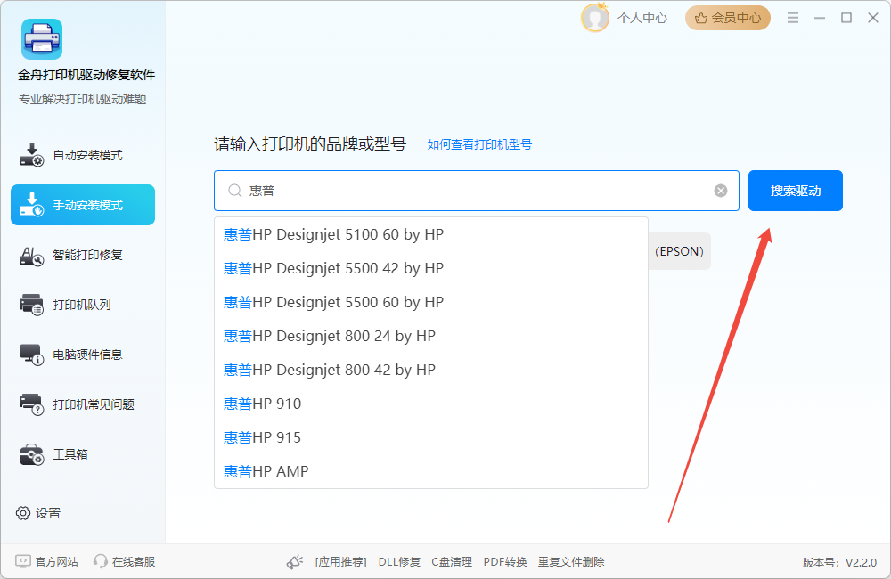Open the Printer Queue (打印机队列) page
891x579 pixels.
83,305
